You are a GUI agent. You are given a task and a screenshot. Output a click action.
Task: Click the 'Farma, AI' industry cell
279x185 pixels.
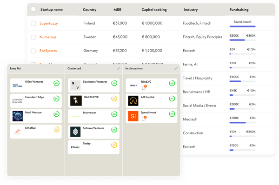pyautogui.click(x=190, y=65)
